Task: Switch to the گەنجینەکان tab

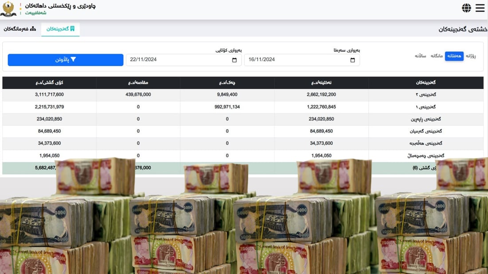Action: pos(60,29)
